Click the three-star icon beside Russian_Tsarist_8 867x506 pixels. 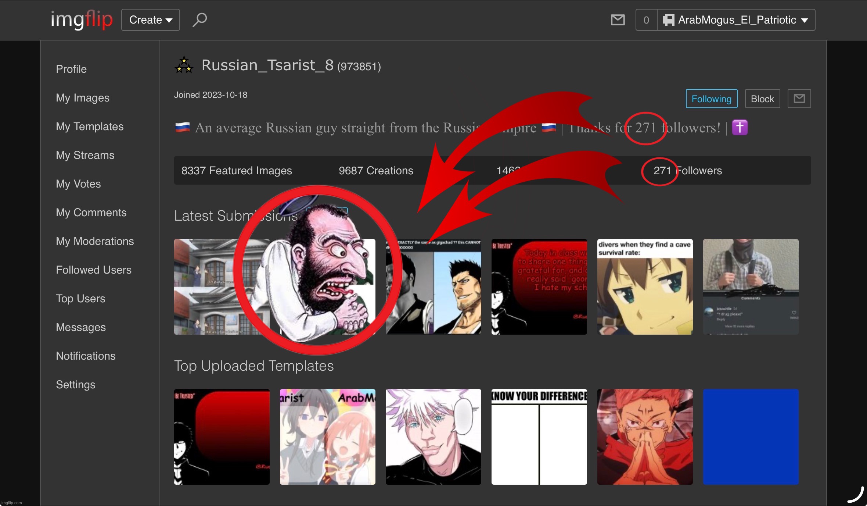tap(184, 65)
